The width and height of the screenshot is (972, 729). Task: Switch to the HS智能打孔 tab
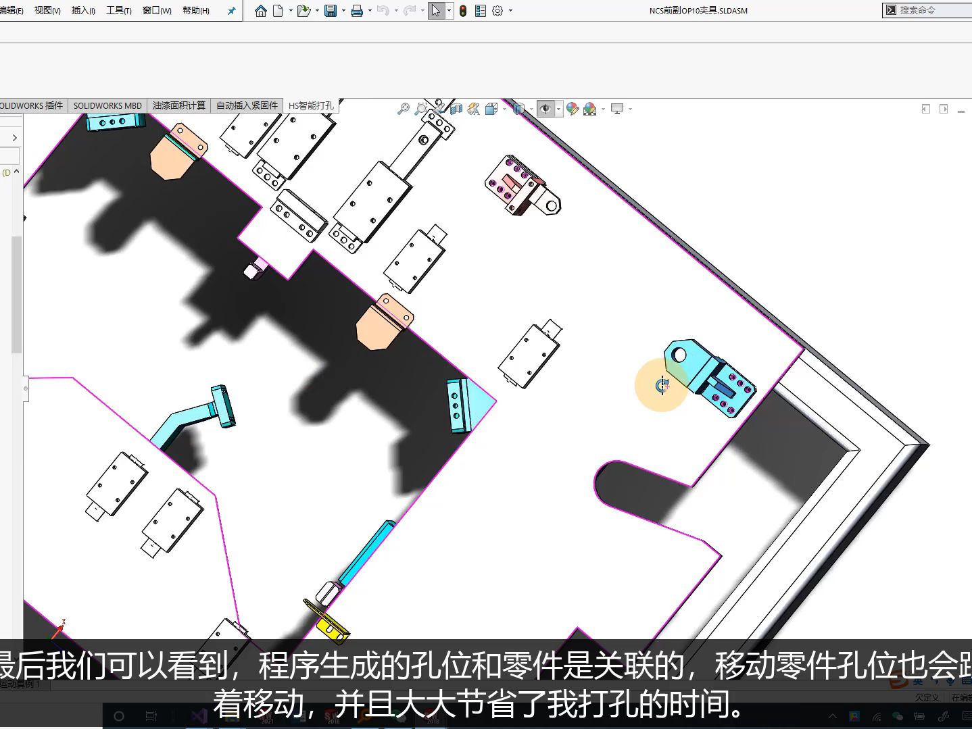pos(310,105)
